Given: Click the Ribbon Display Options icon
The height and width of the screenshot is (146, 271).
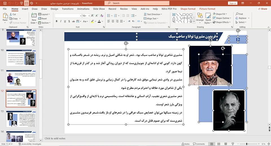Looking at the screenshot, I should click(x=243, y=3).
